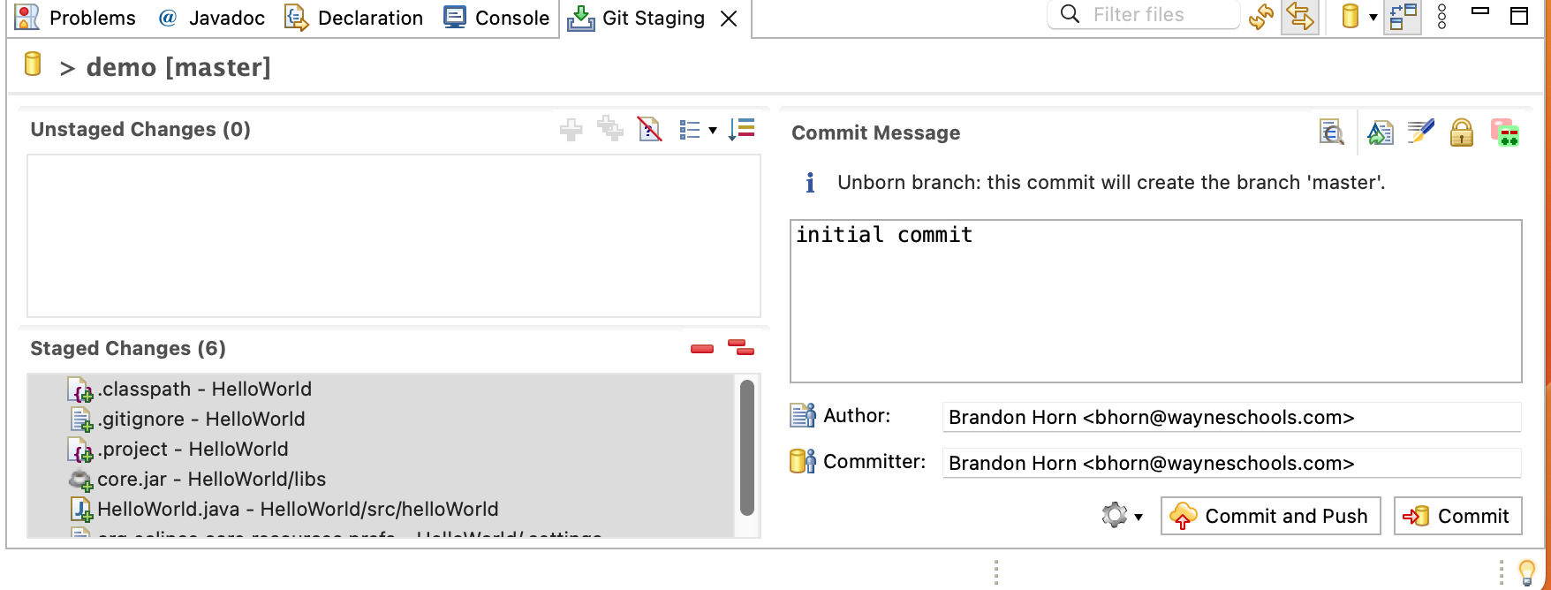Click the red unstage-selected minus icon

coord(702,349)
